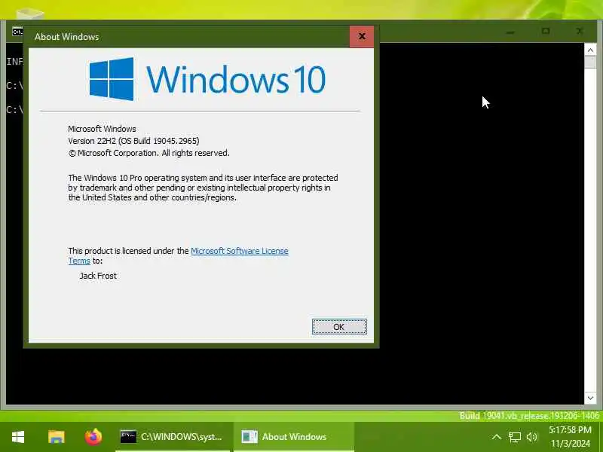The image size is (603, 452).
Task: Launch File Explorer from taskbar
Action: [56, 437]
